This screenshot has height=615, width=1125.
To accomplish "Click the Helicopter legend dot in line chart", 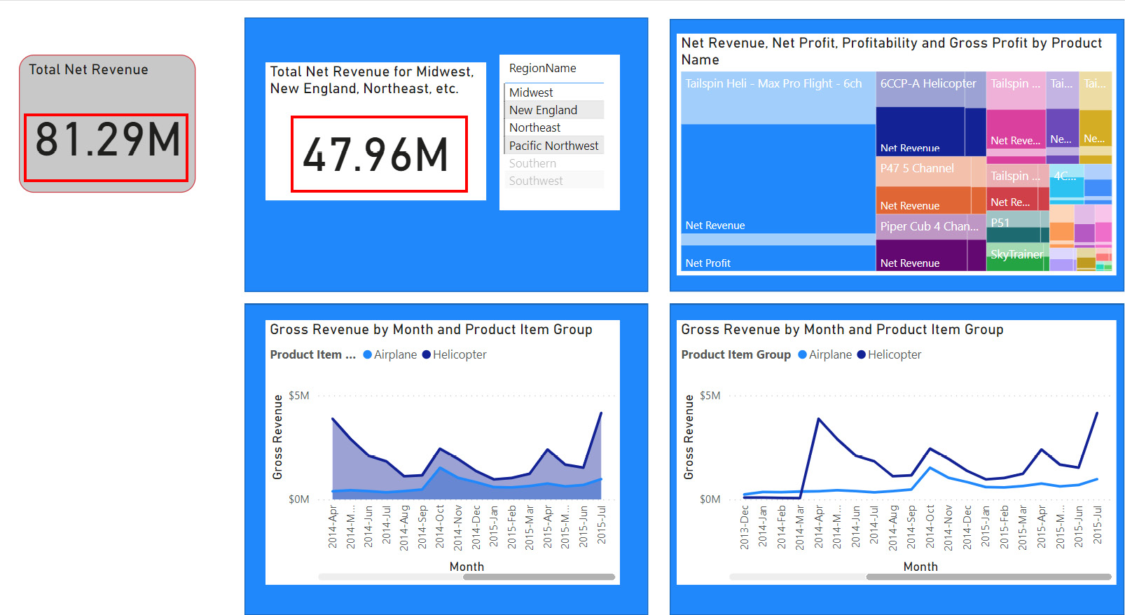I will (x=862, y=355).
